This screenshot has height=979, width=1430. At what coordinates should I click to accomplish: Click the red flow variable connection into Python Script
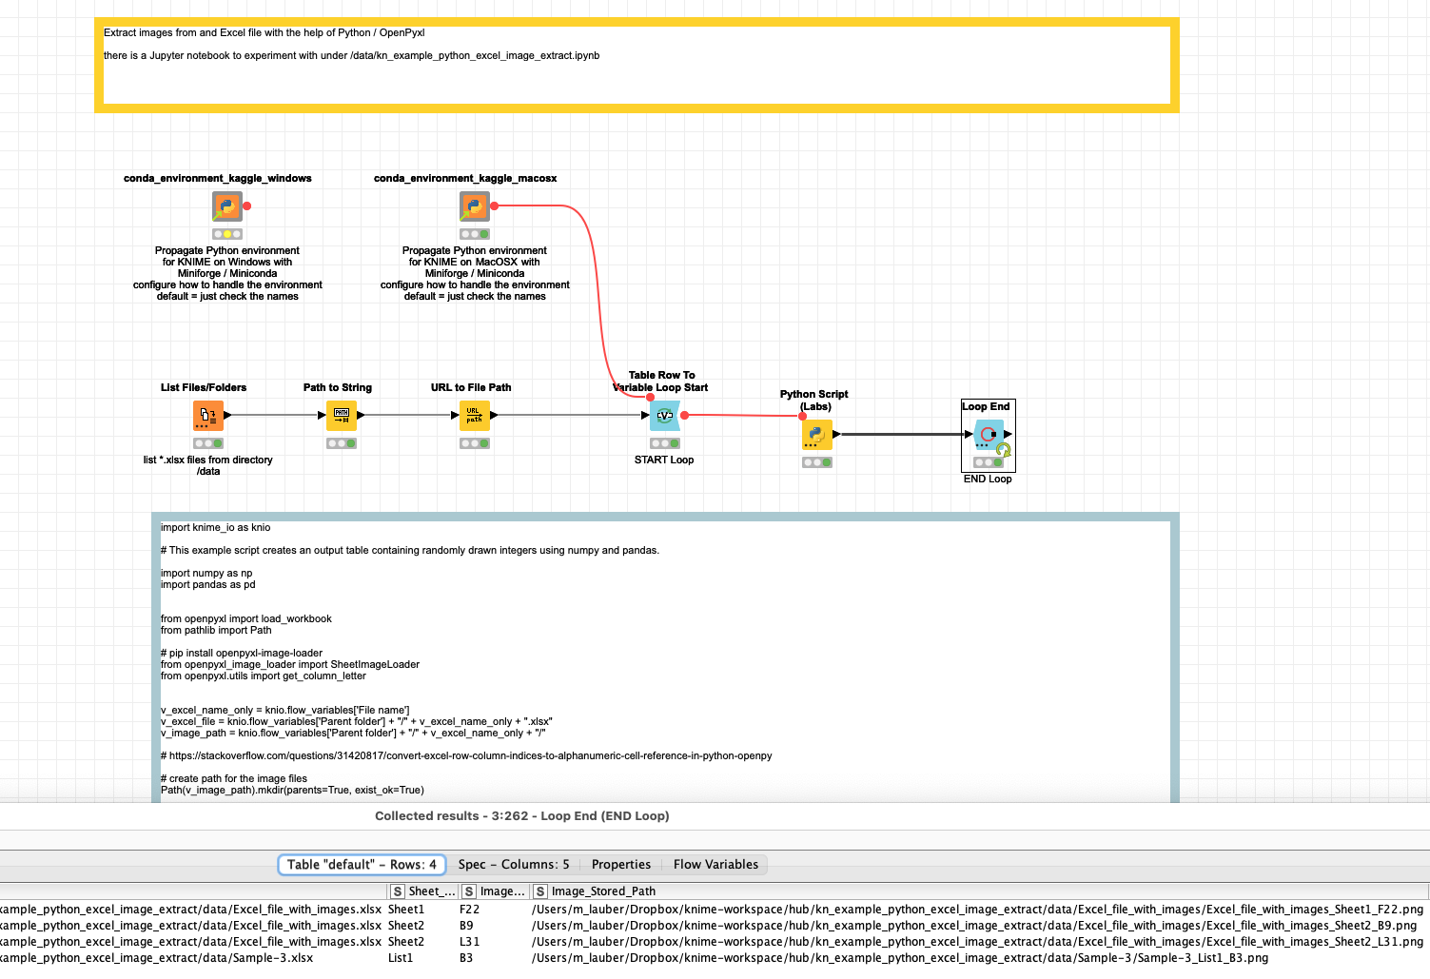tap(744, 416)
